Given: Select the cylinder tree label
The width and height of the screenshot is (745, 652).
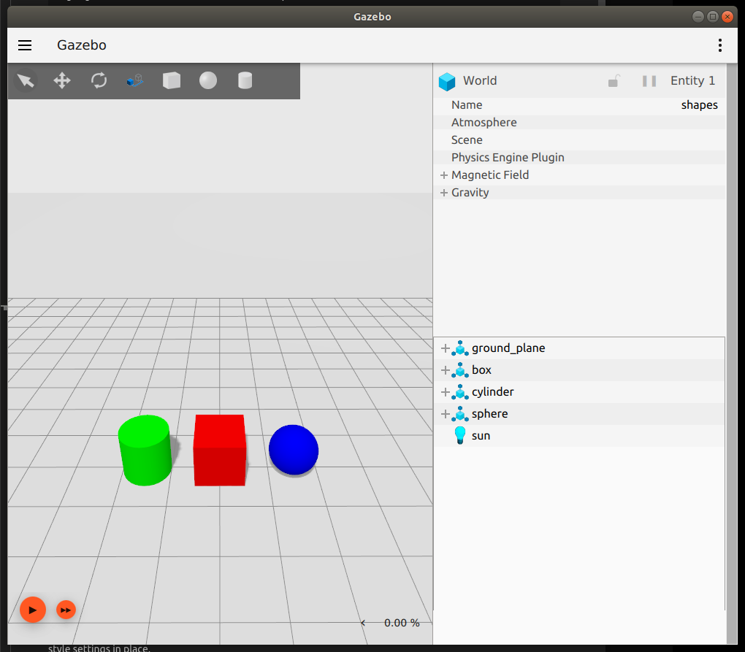Looking at the screenshot, I should click(x=493, y=392).
